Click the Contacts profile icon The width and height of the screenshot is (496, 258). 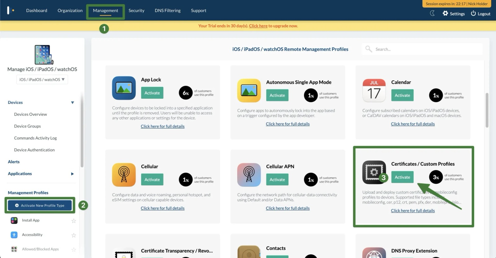pos(249,252)
